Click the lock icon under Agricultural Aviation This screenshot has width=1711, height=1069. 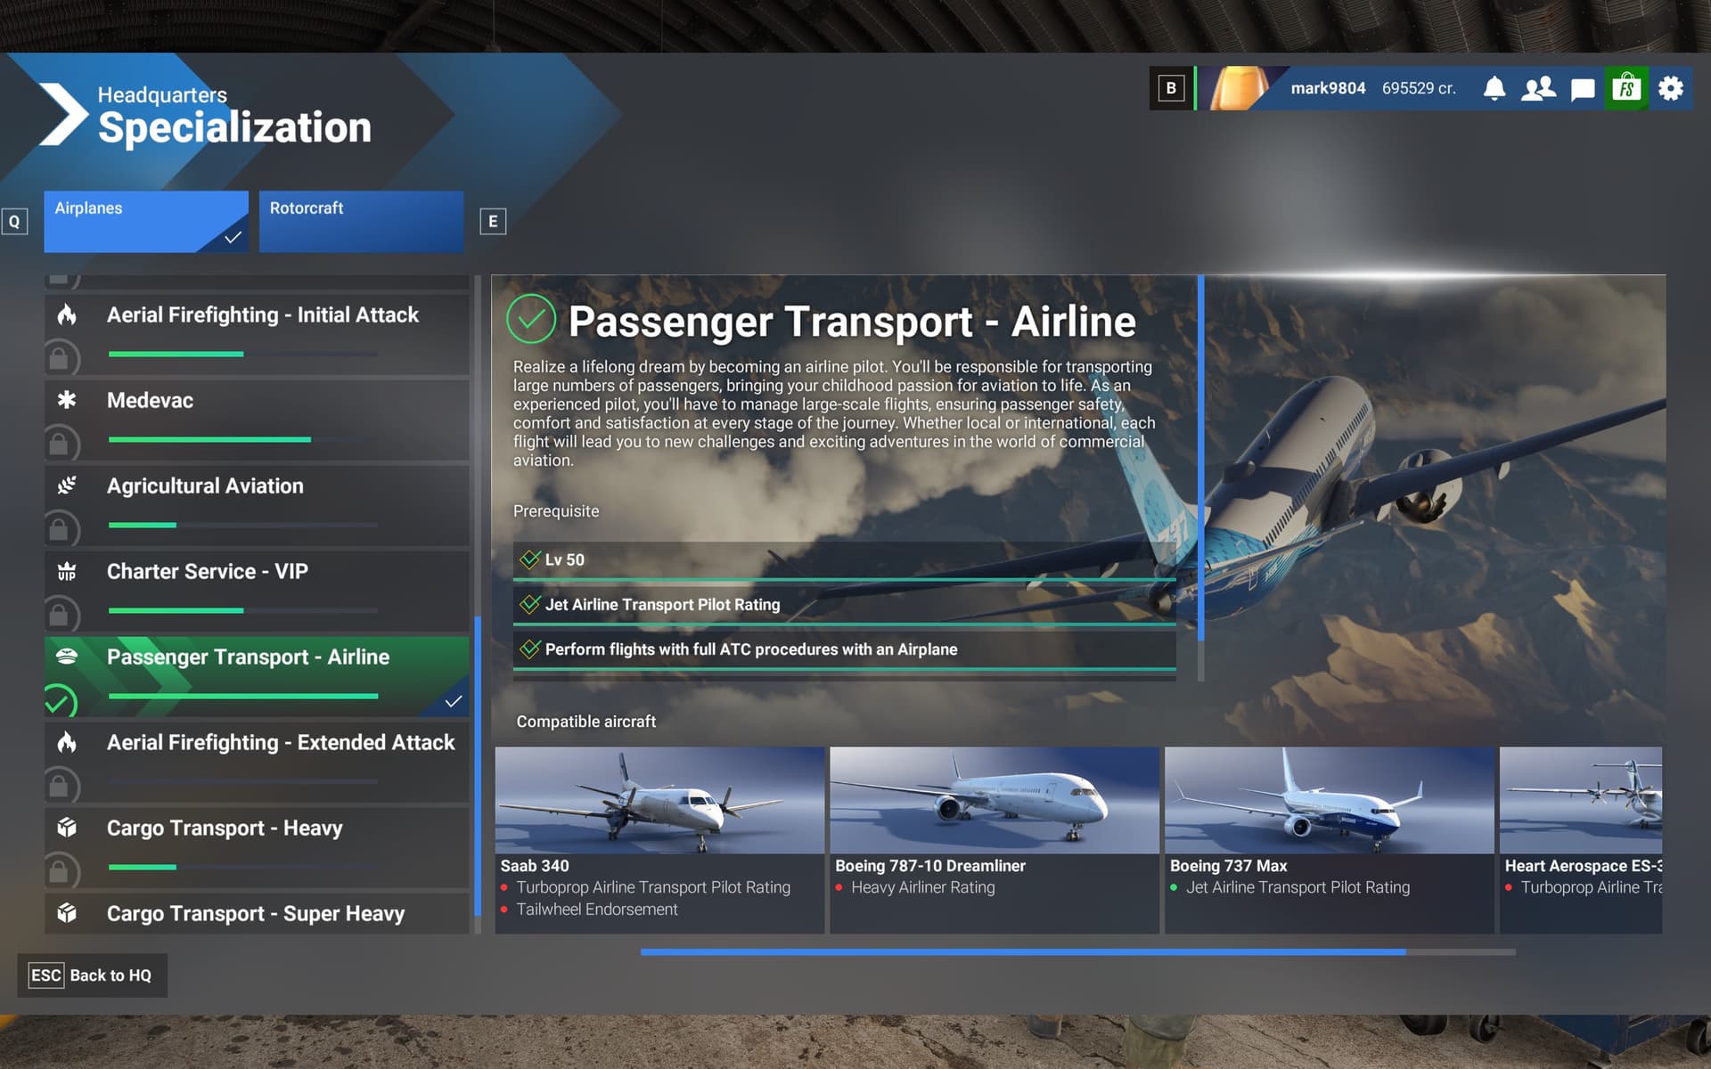tap(60, 529)
